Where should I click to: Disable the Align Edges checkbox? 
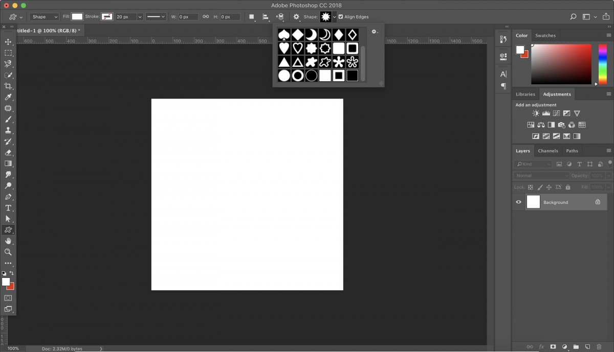(341, 17)
